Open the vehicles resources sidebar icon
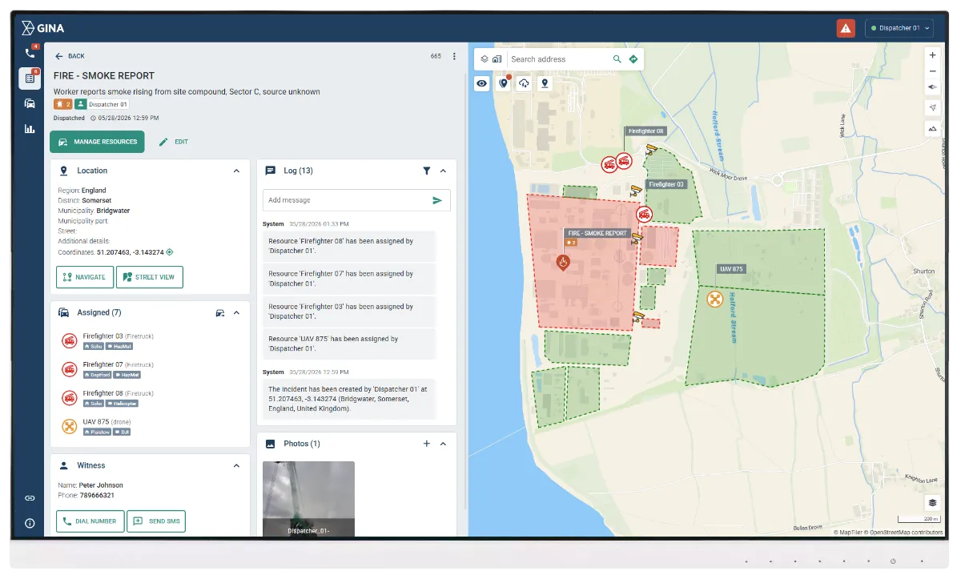The height and width of the screenshot is (575, 961). pos(30,103)
